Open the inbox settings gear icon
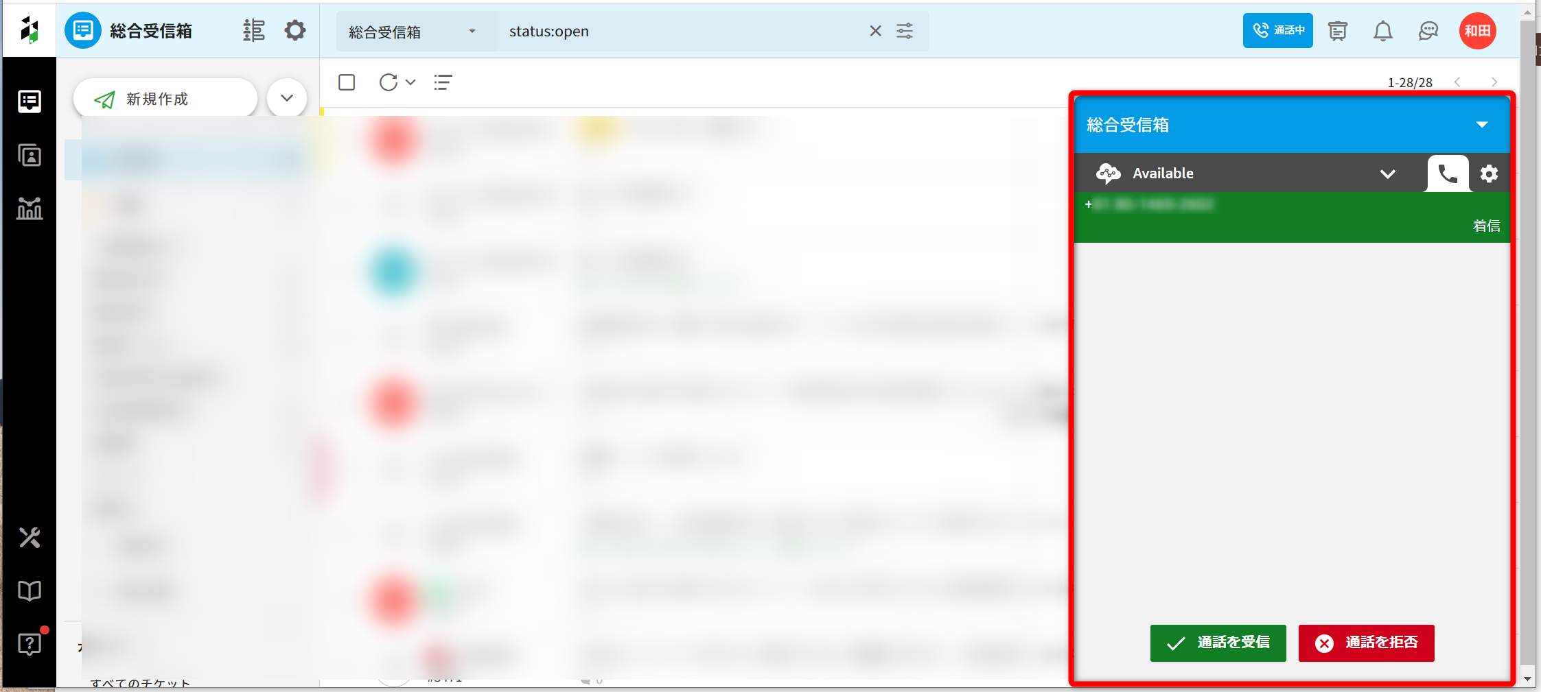 pyautogui.click(x=295, y=31)
